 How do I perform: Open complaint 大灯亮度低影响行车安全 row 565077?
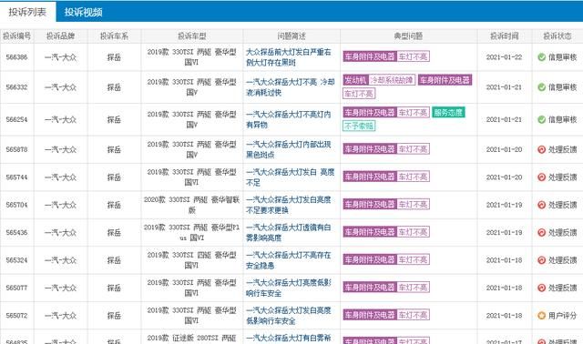tap(289, 288)
